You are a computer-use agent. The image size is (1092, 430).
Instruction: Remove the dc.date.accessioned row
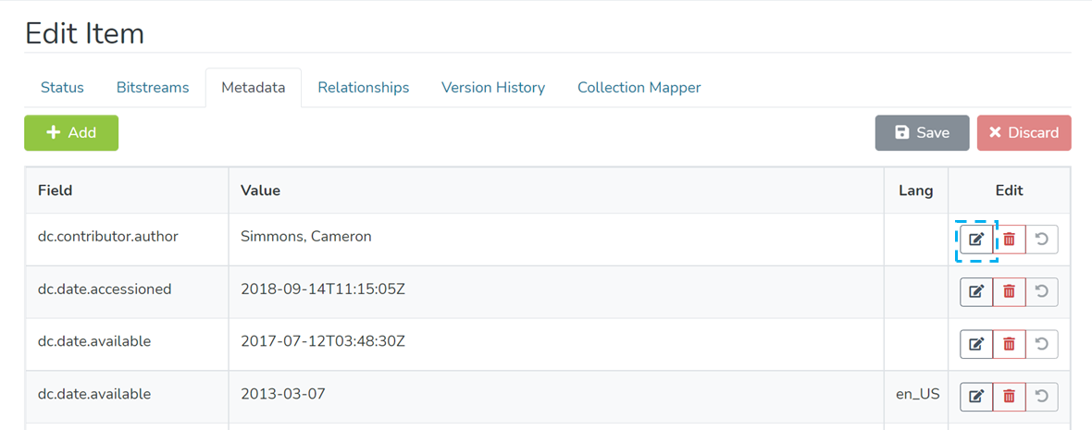tap(1009, 292)
